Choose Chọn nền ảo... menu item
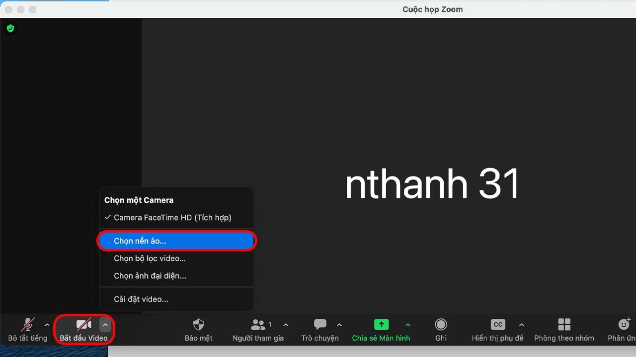This screenshot has width=636, height=357. [x=176, y=241]
